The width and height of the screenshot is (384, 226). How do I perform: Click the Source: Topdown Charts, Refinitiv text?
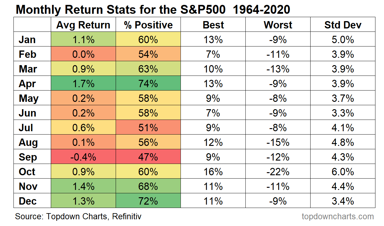pyautogui.click(x=78, y=217)
